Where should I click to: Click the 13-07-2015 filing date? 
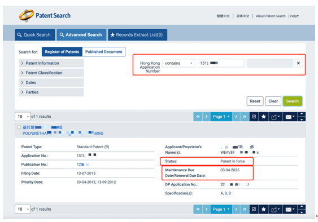click(86, 173)
